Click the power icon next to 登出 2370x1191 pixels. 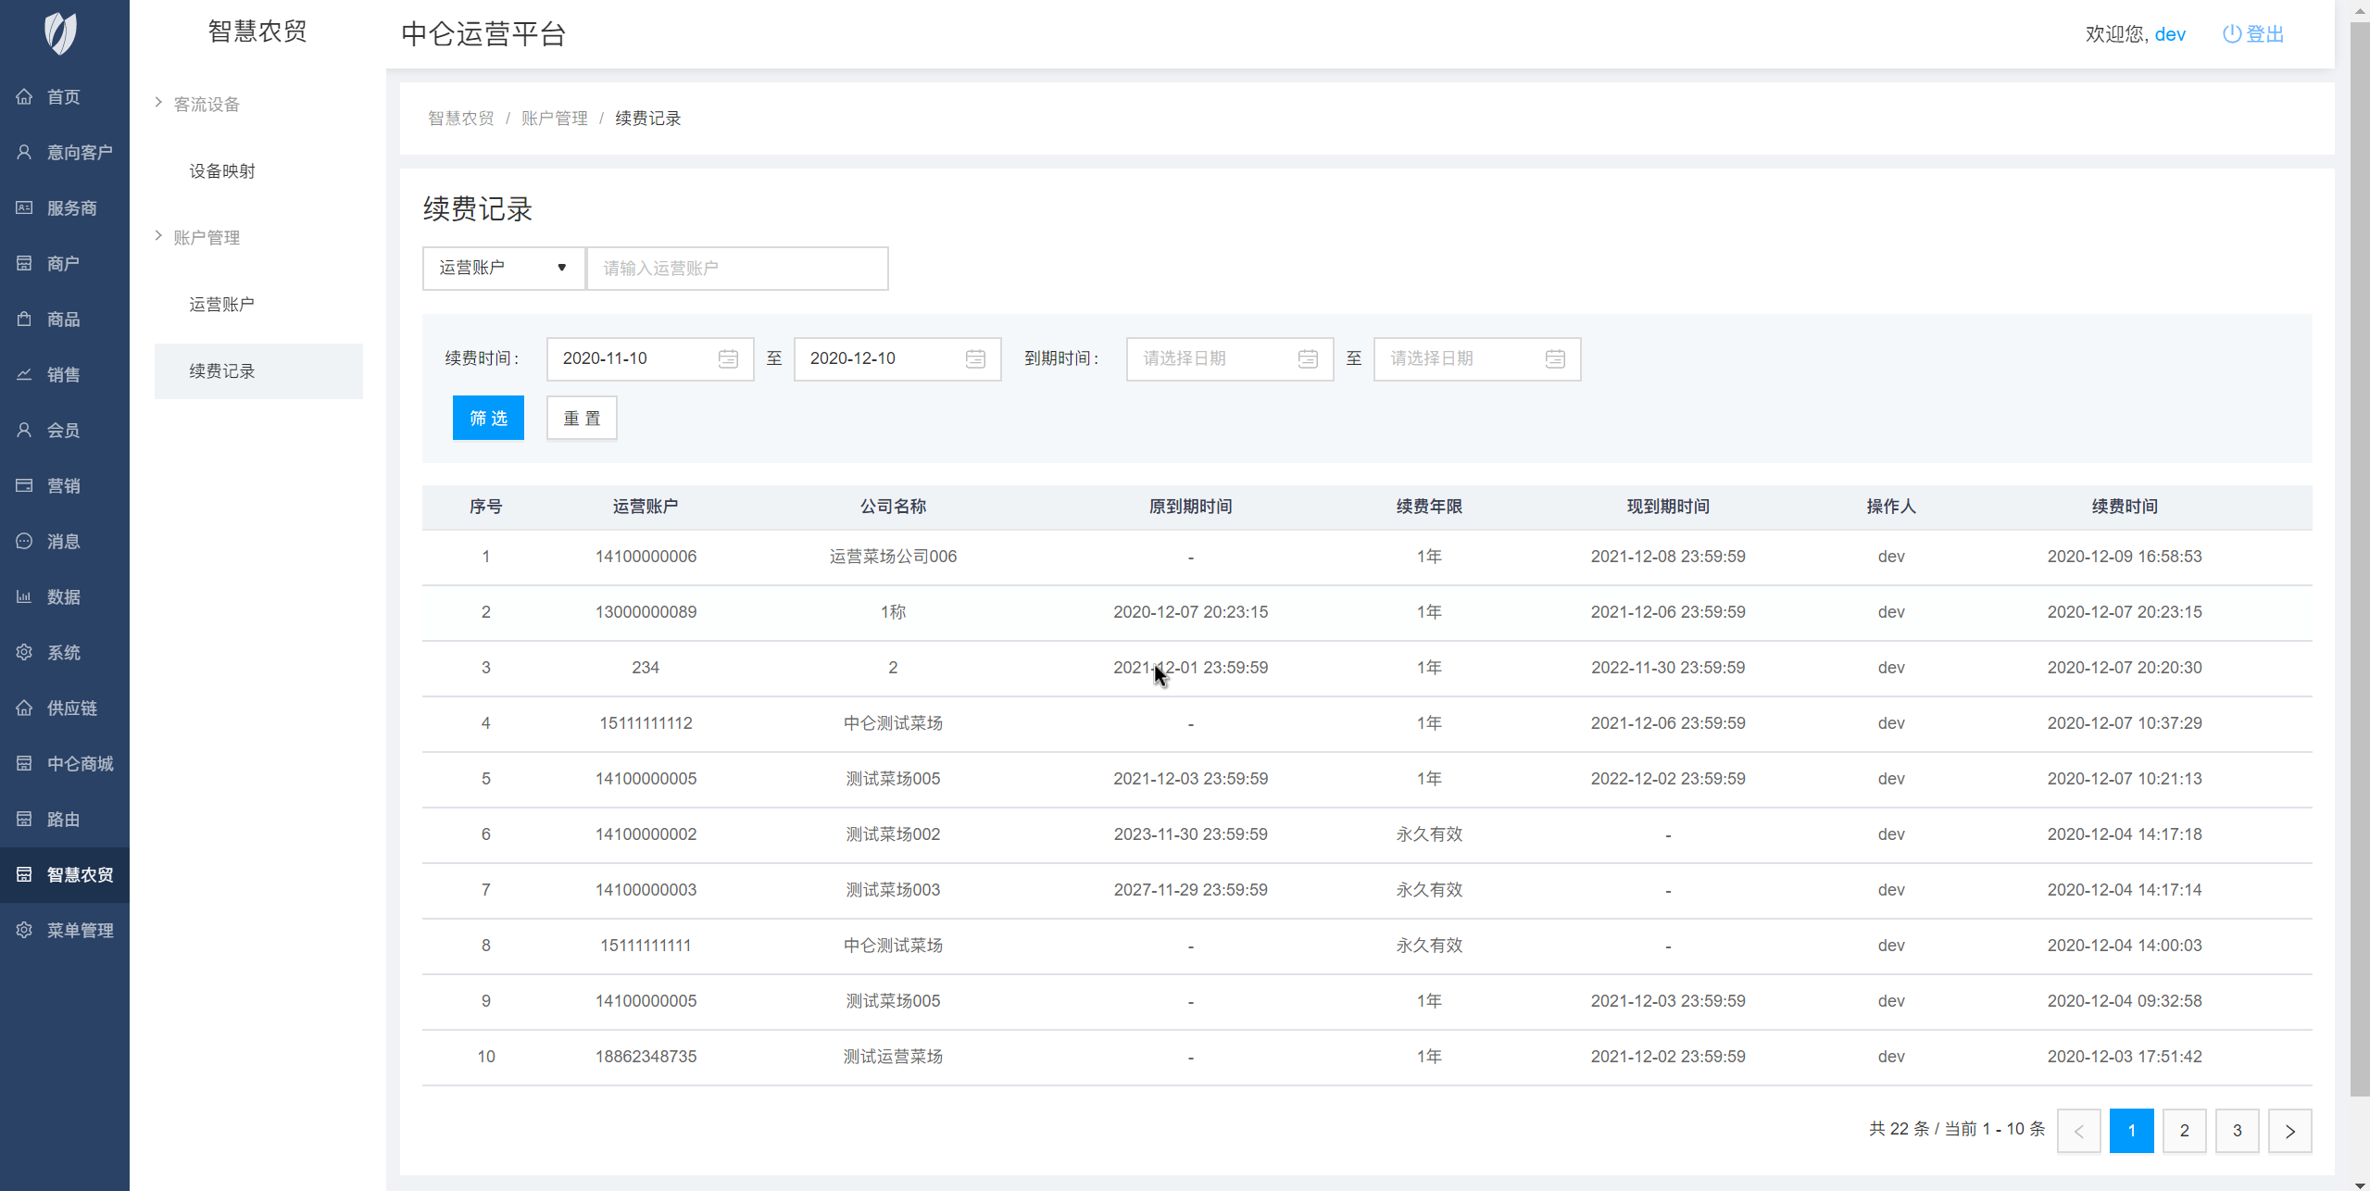[2231, 34]
